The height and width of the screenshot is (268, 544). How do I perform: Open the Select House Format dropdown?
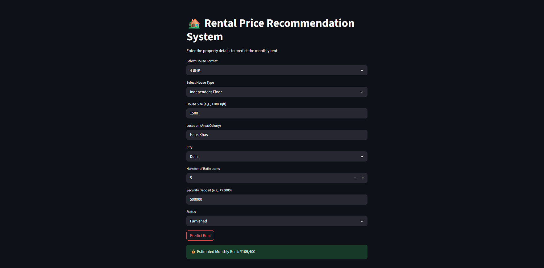[x=277, y=70]
